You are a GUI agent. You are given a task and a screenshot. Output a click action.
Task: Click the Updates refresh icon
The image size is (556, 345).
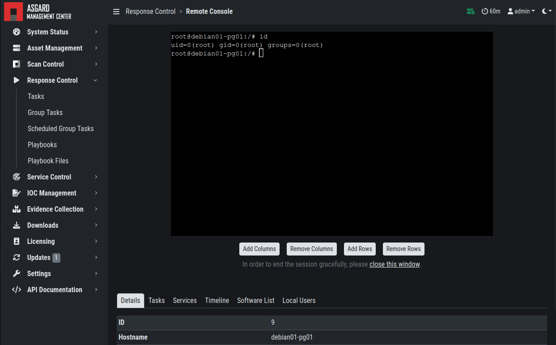pyautogui.click(x=17, y=257)
